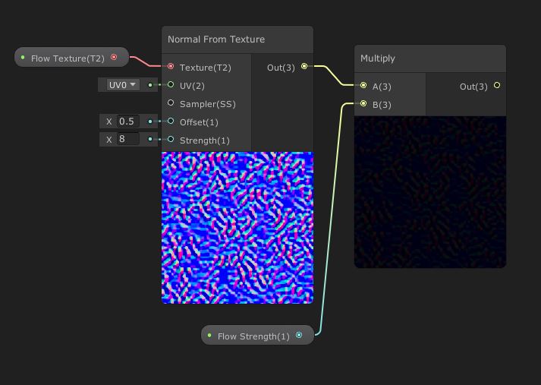The width and height of the screenshot is (541, 385).
Task: Click Flow Strength property output port
Action: [x=299, y=336]
